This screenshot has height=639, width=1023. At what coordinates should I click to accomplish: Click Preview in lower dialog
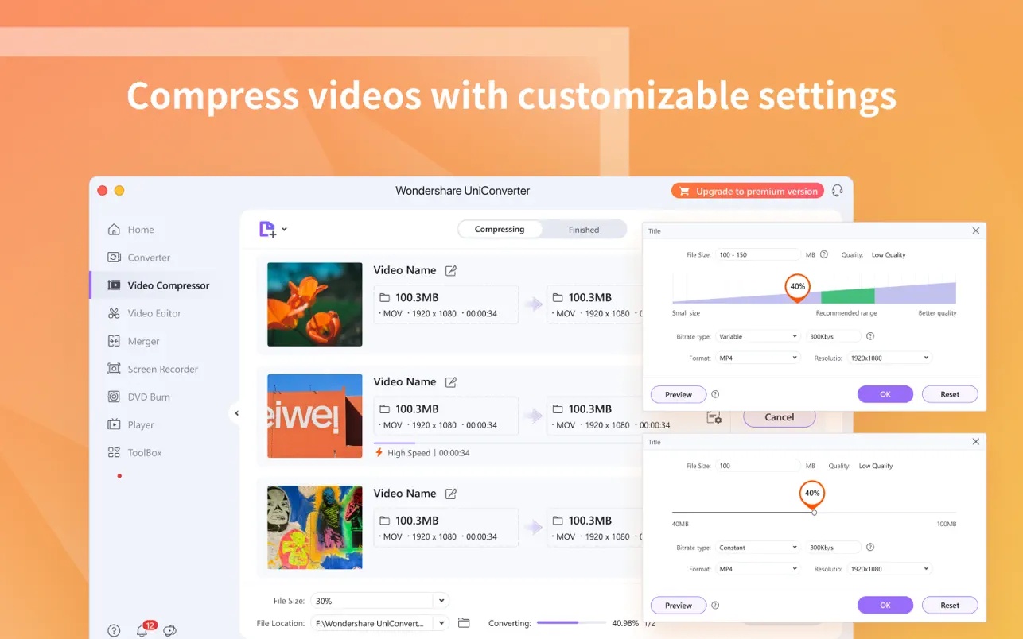(x=679, y=605)
